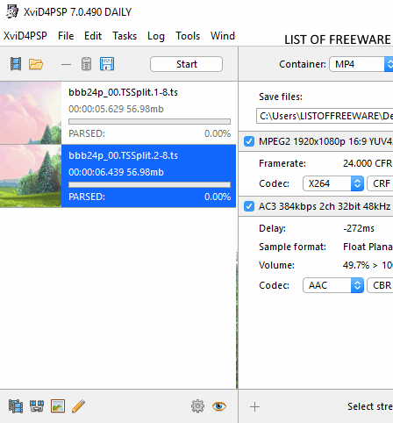Open settings with the gear icon
Viewport: 393px width, 423px height.
[x=197, y=406]
